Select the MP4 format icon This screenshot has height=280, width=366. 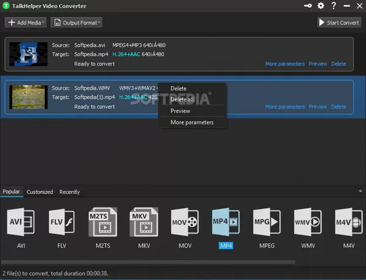pyautogui.click(x=226, y=222)
